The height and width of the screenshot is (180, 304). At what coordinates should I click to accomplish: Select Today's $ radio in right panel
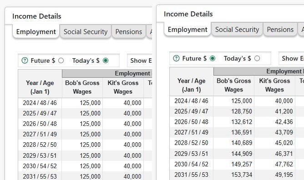pos(257,58)
